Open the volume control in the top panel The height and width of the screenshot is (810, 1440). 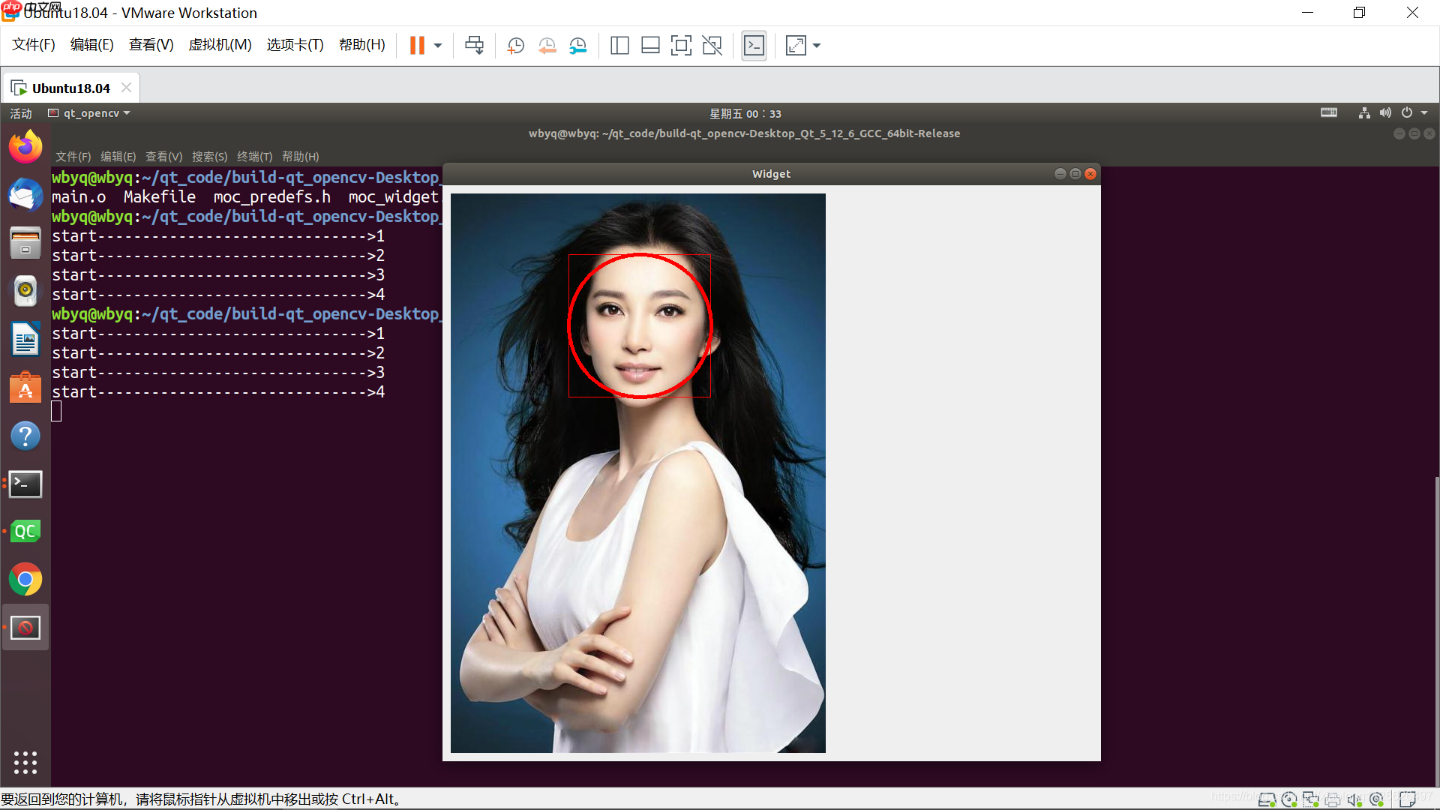coord(1385,112)
